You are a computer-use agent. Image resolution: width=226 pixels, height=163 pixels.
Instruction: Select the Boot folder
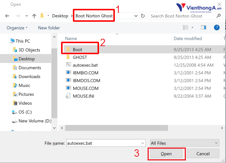point(77,49)
